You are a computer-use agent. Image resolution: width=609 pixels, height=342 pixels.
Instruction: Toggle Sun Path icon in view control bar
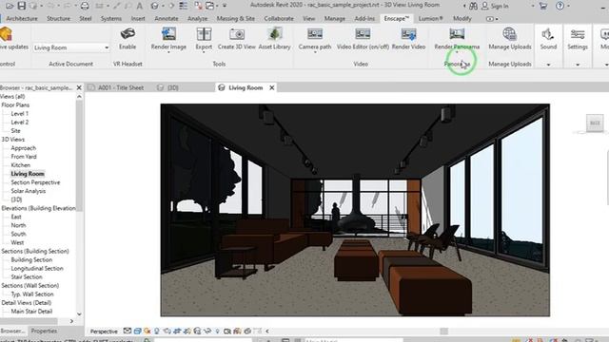tap(147, 332)
